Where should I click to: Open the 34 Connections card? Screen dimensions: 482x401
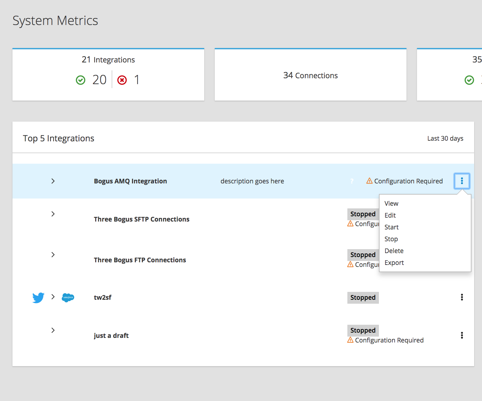tap(311, 75)
